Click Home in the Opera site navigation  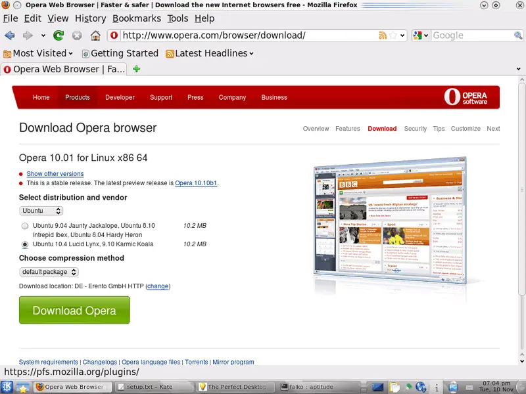(41, 97)
